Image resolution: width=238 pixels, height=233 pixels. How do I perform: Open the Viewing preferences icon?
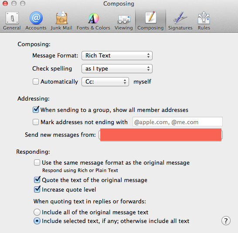[x=124, y=20]
